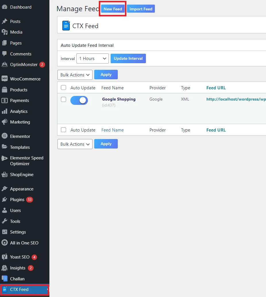Click the ShopEngine basket icon
266x297 pixels.
coord(4,175)
